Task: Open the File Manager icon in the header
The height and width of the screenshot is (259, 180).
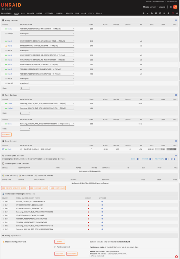Action: pos(152,13)
